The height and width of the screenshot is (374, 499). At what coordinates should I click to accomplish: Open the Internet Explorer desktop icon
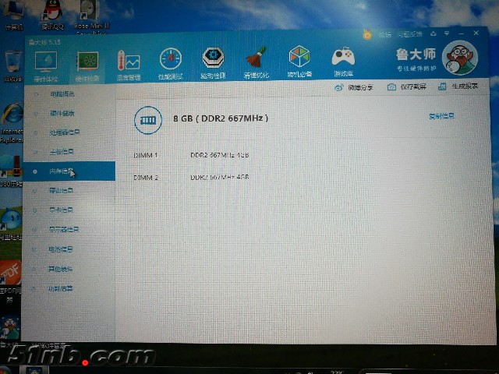coord(12,122)
